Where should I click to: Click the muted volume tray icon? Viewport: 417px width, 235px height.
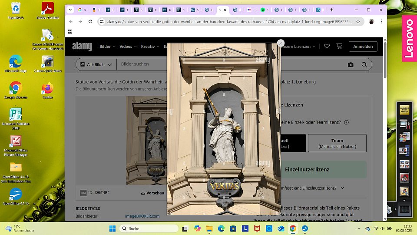click(x=382, y=228)
